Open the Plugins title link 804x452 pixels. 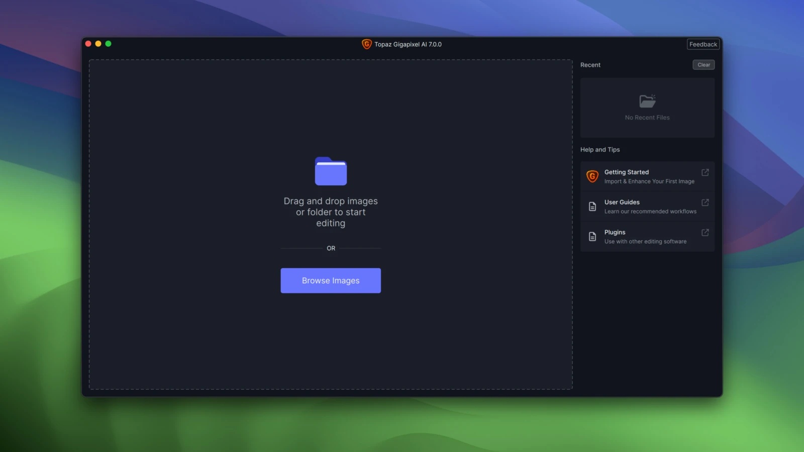[x=615, y=233]
